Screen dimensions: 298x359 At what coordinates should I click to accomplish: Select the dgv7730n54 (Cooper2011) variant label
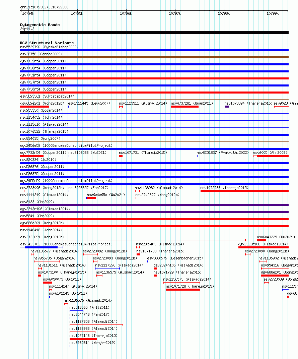(x=43, y=89)
